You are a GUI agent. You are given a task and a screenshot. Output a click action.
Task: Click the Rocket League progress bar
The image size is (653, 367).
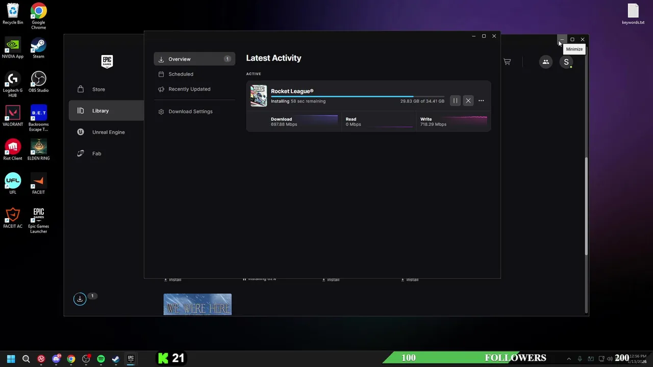pyautogui.click(x=357, y=96)
